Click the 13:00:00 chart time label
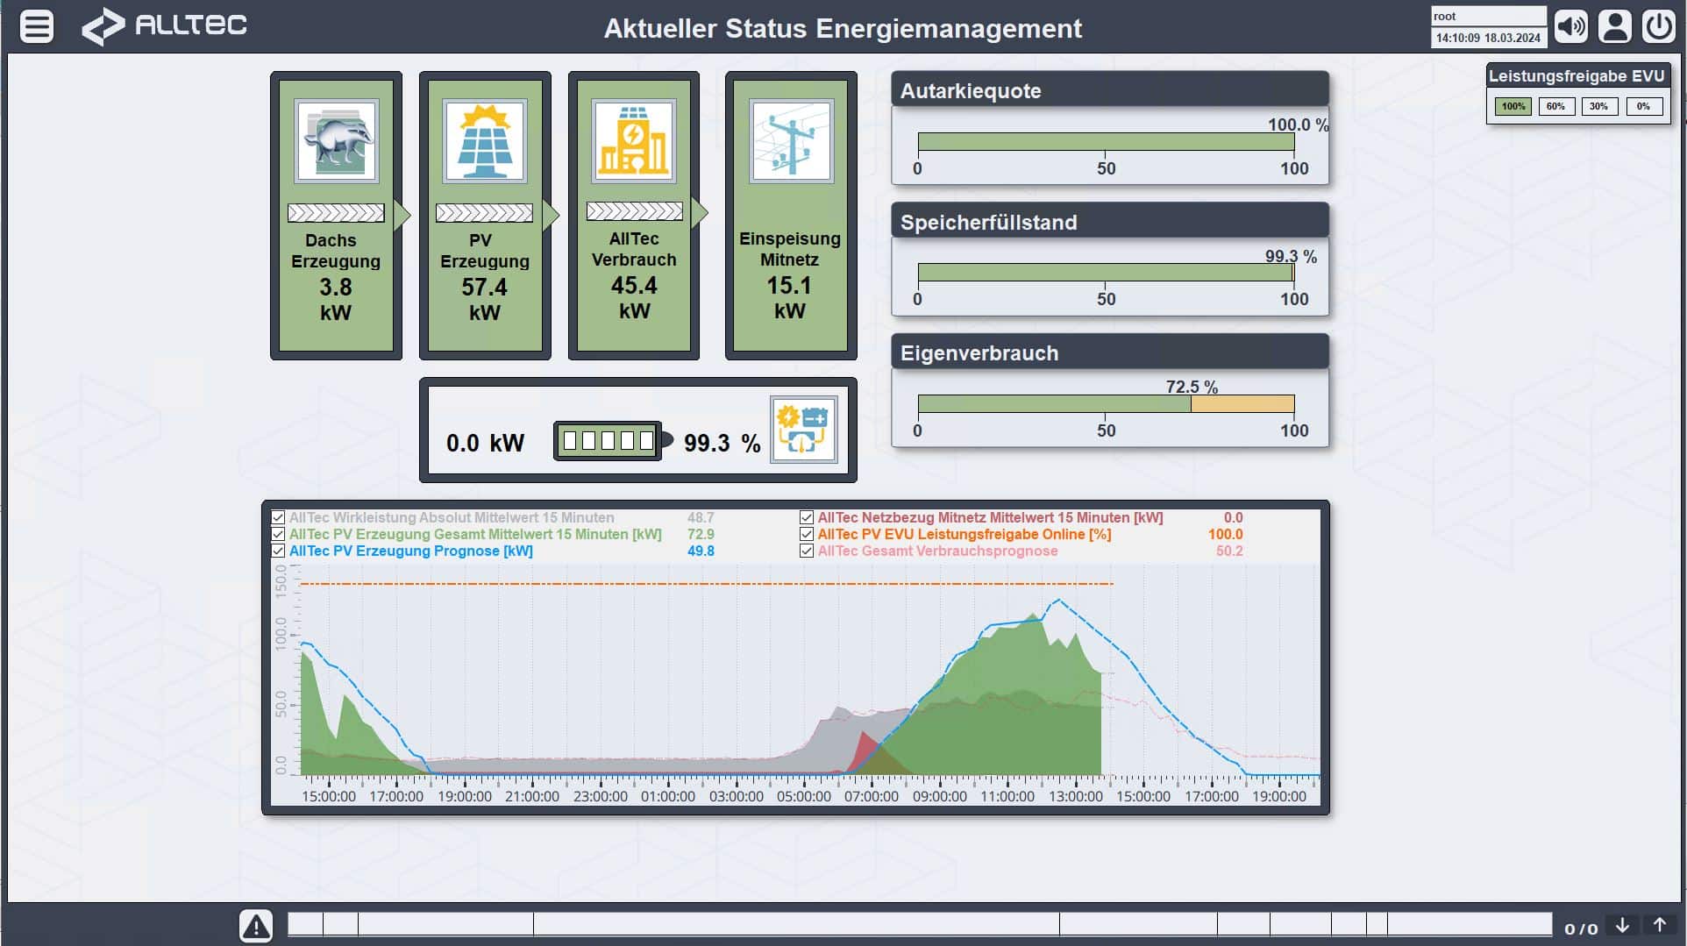1687x946 pixels. (1075, 797)
